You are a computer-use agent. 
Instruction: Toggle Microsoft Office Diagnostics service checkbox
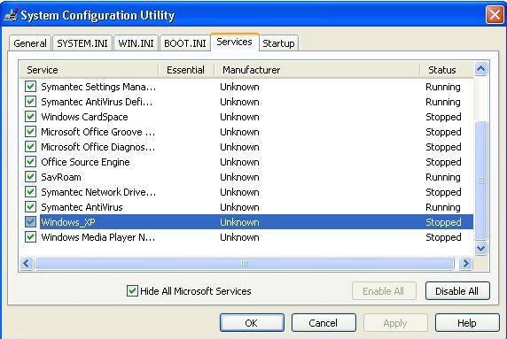(x=30, y=147)
